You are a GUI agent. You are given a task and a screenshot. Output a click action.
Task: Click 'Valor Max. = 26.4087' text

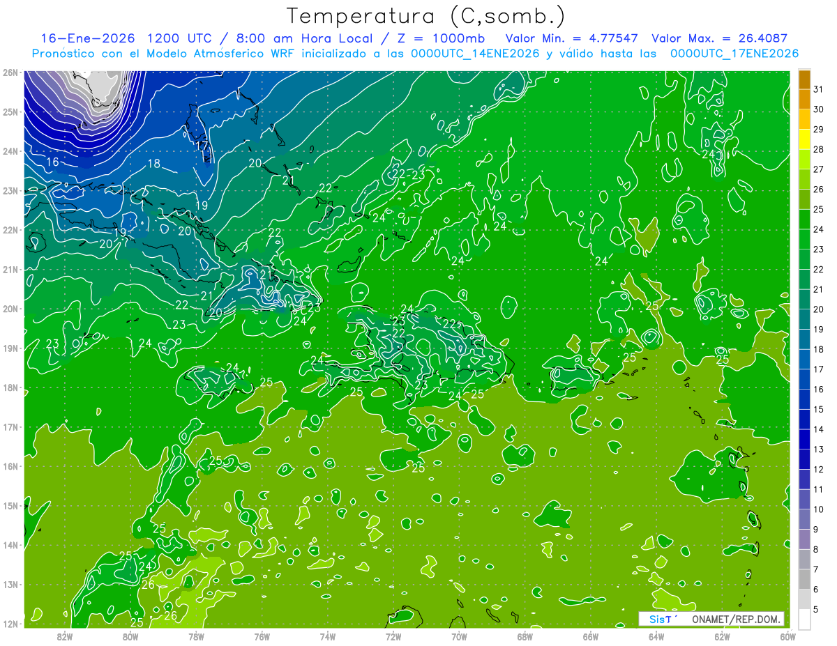719,38
